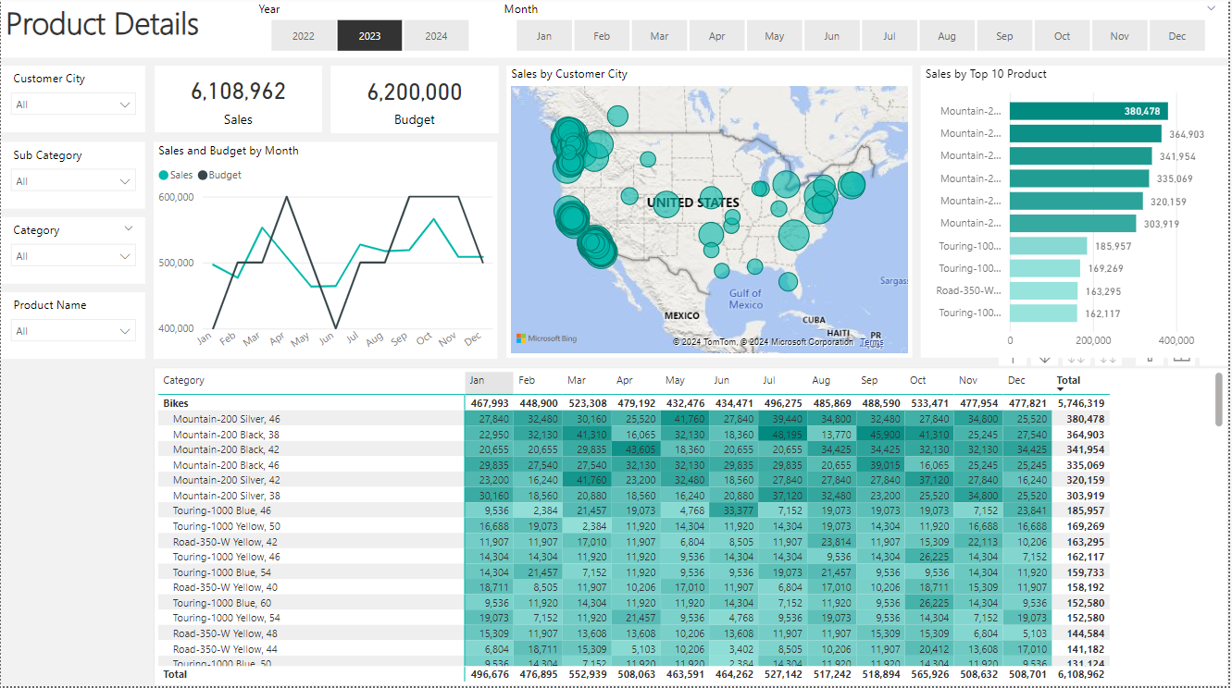Click the Sales legend teal color marker
The height and width of the screenshot is (688, 1232).
(x=164, y=175)
